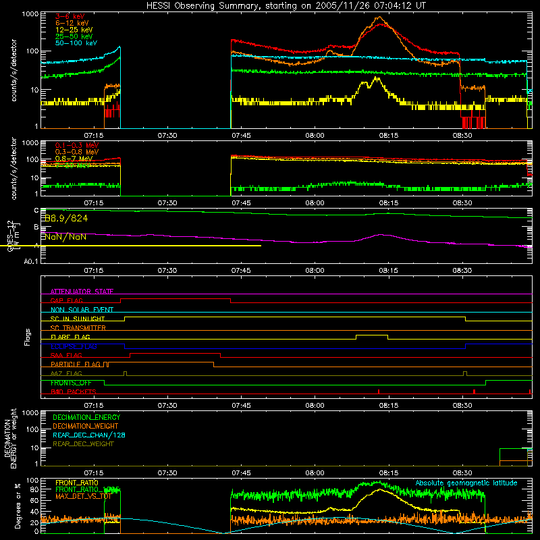Select the 6-12 keV legend label
Viewport: 540px width, 540px height.
pos(72,23)
